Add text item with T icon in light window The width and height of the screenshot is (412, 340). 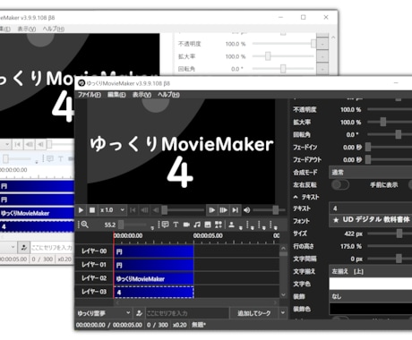click(61, 158)
